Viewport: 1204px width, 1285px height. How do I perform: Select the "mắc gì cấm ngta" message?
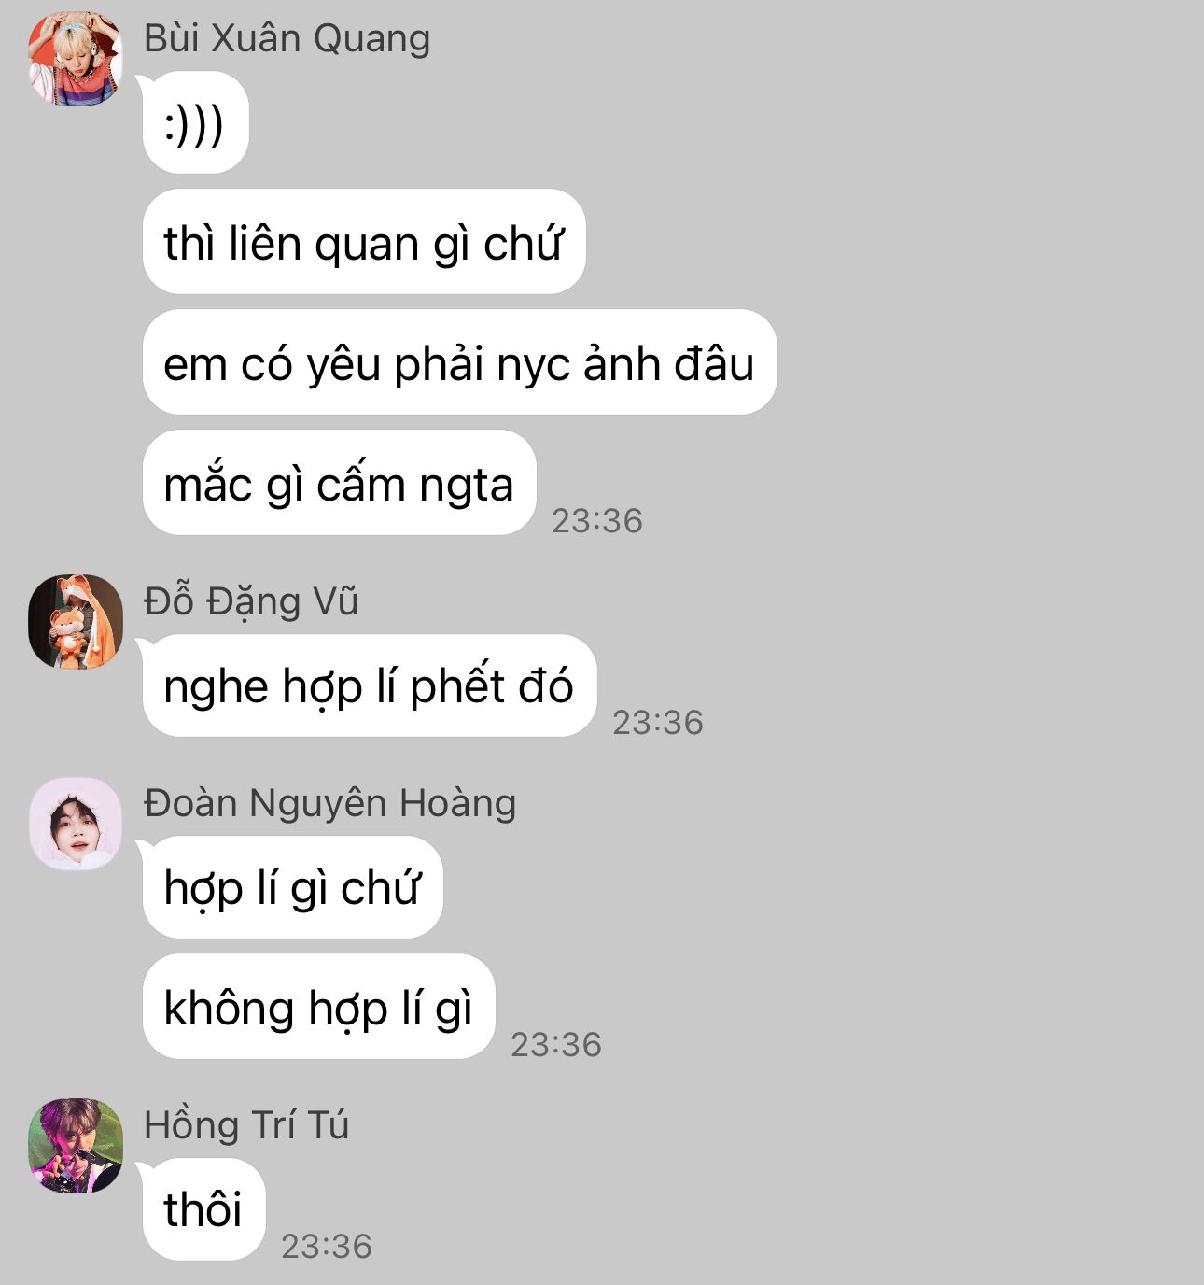click(339, 483)
